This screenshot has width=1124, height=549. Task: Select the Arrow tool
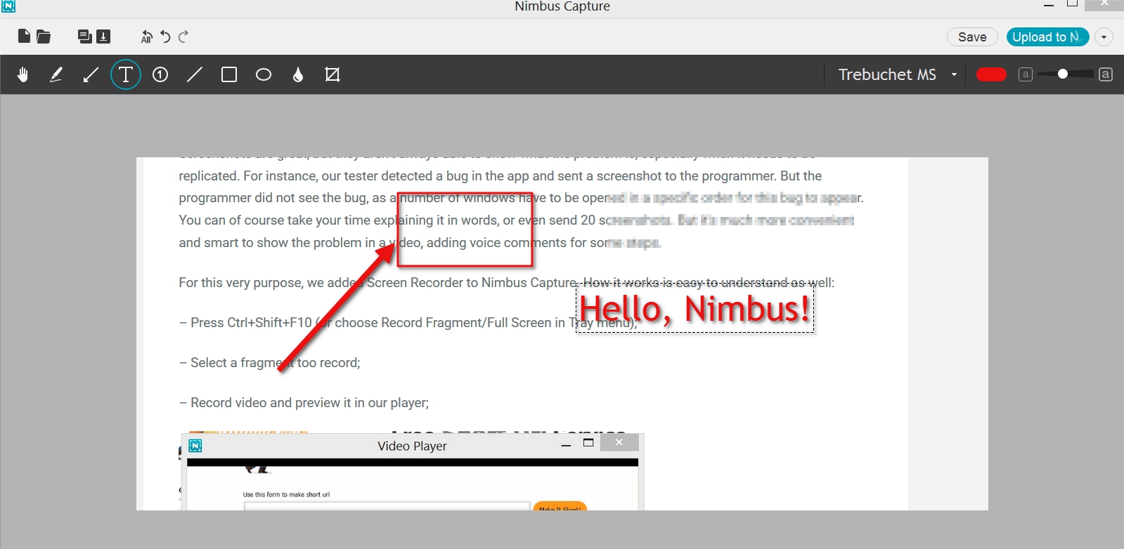click(91, 74)
